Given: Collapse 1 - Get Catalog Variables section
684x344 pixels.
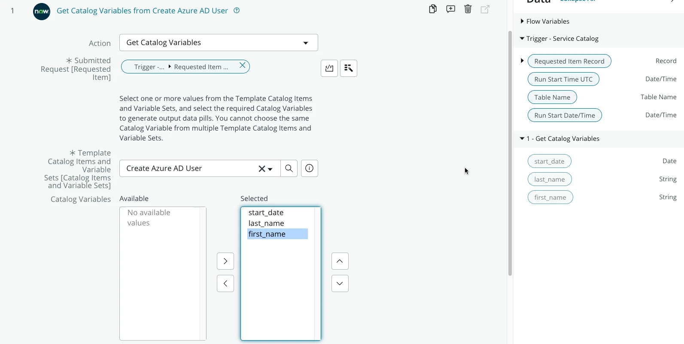Looking at the screenshot, I should point(522,138).
